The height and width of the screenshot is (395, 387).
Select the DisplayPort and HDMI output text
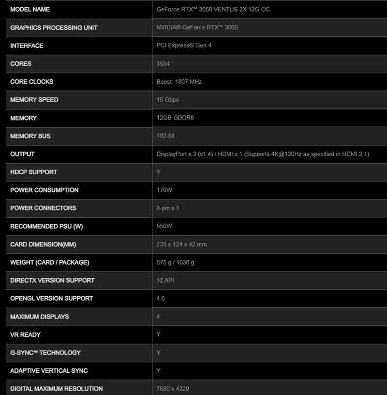pyautogui.click(x=263, y=154)
